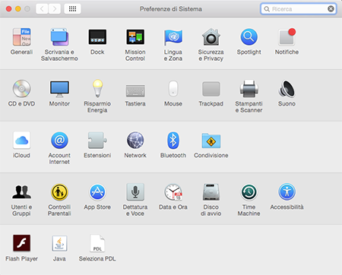Image resolution: width=342 pixels, height=275 pixels.
Task: Clear the search field with the X button
Action: (331, 9)
